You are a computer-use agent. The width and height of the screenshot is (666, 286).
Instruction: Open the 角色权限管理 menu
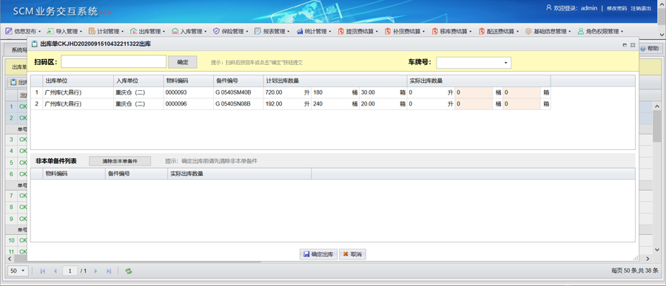point(601,31)
